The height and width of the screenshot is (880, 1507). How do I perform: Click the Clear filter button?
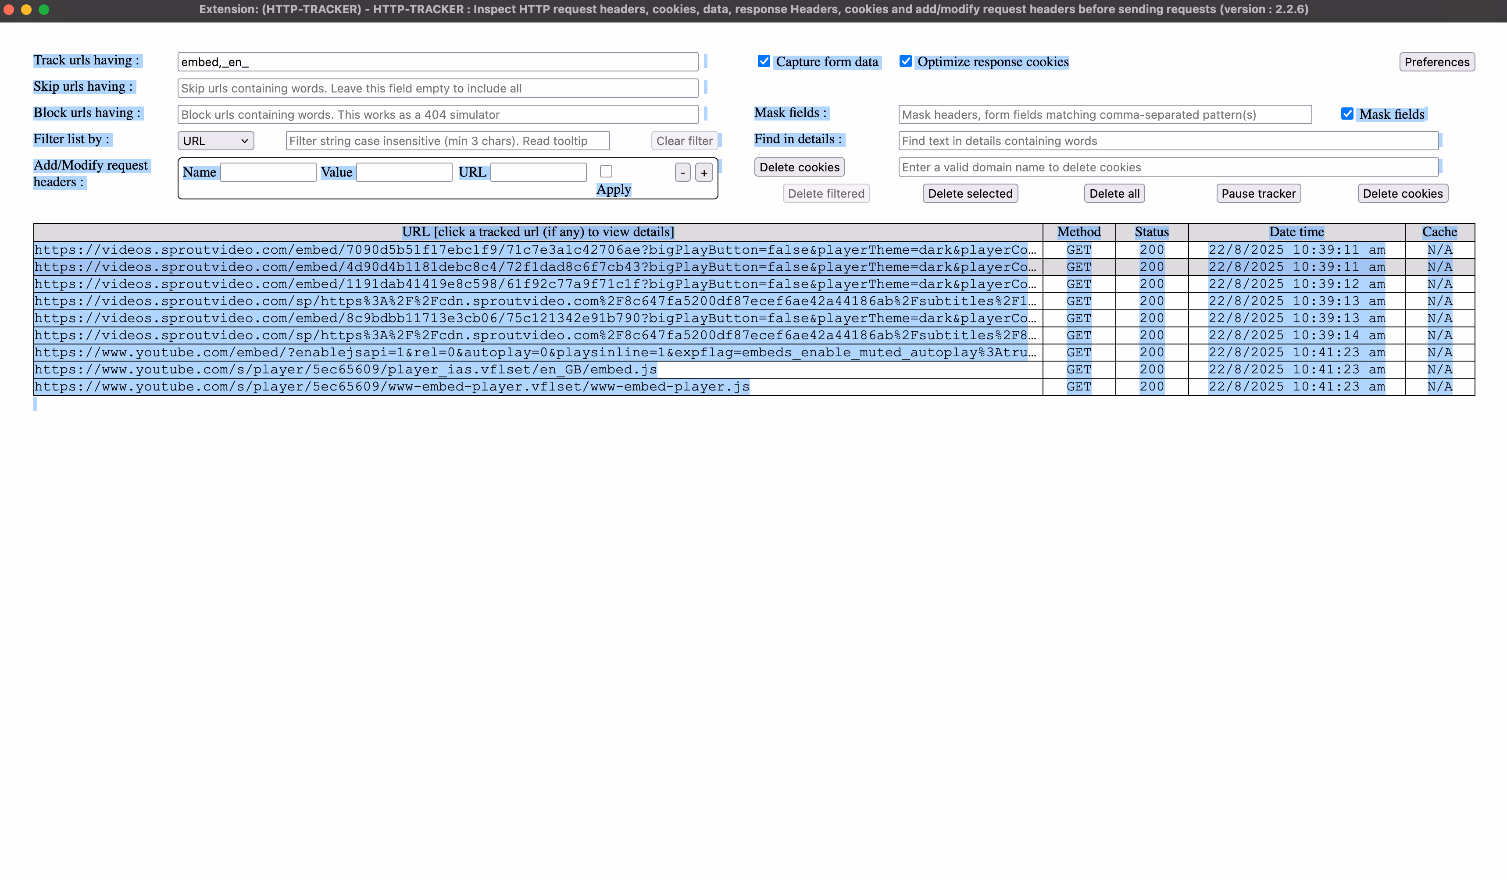pyautogui.click(x=684, y=141)
